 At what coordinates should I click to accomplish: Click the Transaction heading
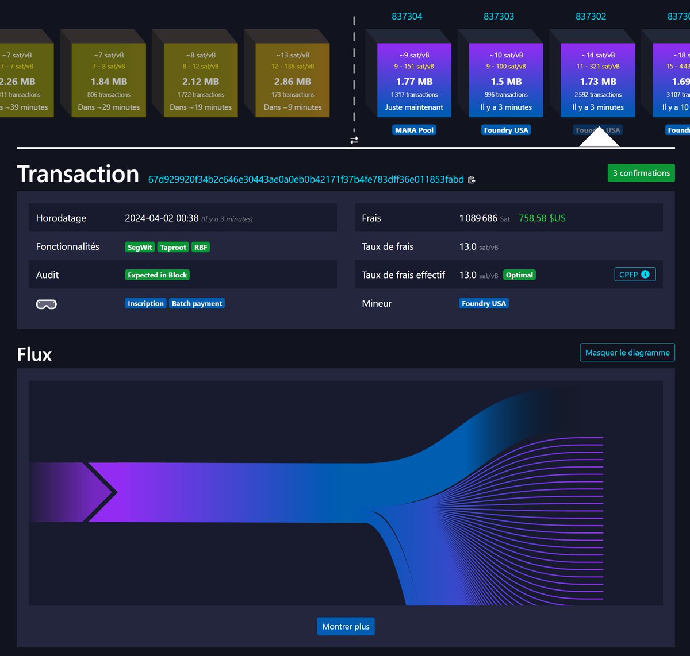coord(78,174)
